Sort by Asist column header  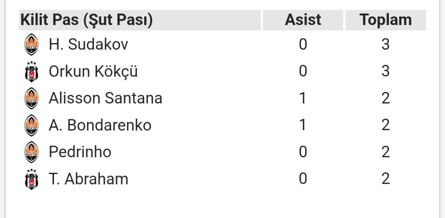pyautogui.click(x=303, y=20)
